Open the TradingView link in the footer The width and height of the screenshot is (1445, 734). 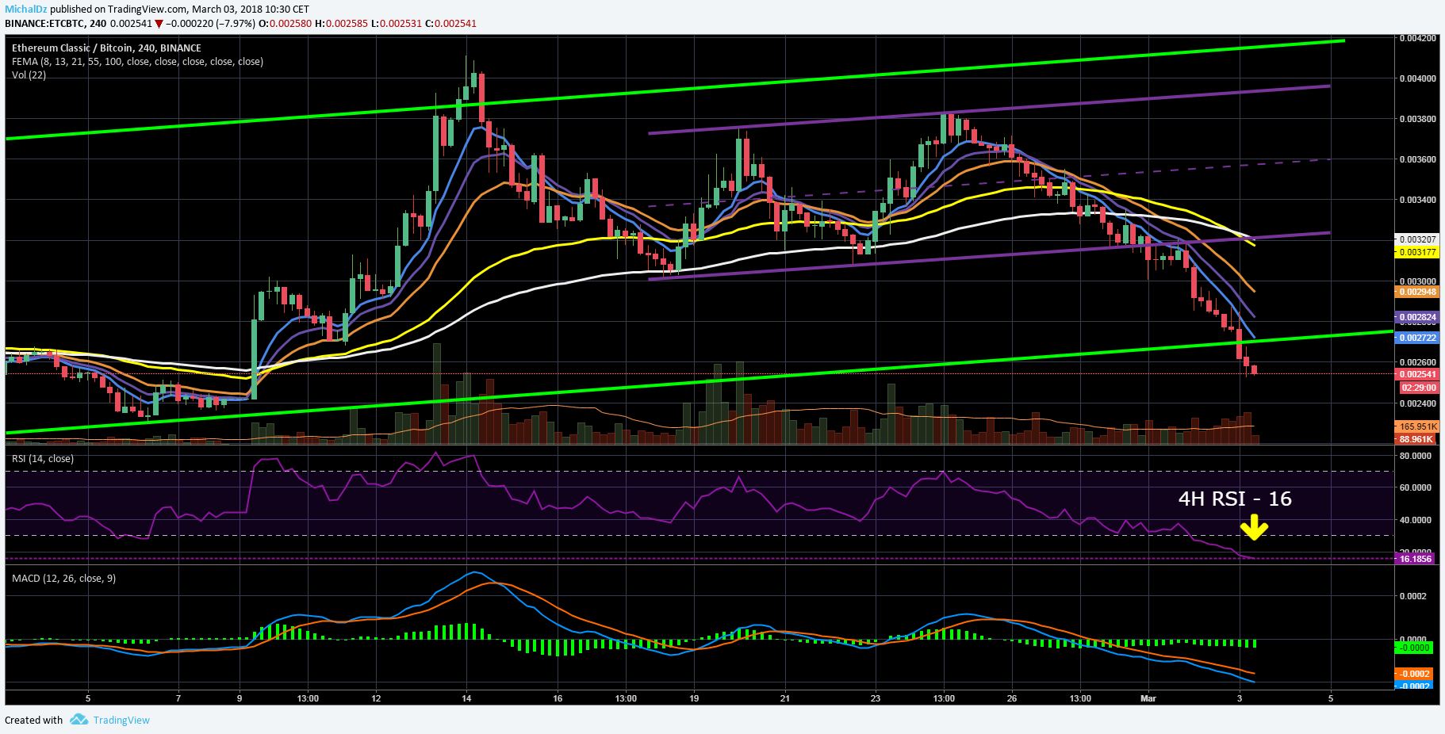(x=121, y=720)
